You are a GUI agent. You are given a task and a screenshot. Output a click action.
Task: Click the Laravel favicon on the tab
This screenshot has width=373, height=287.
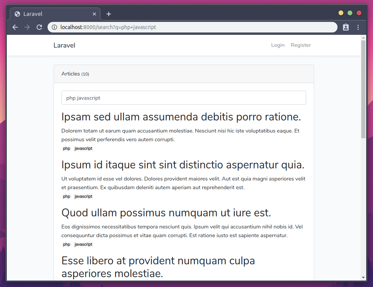tap(17, 14)
